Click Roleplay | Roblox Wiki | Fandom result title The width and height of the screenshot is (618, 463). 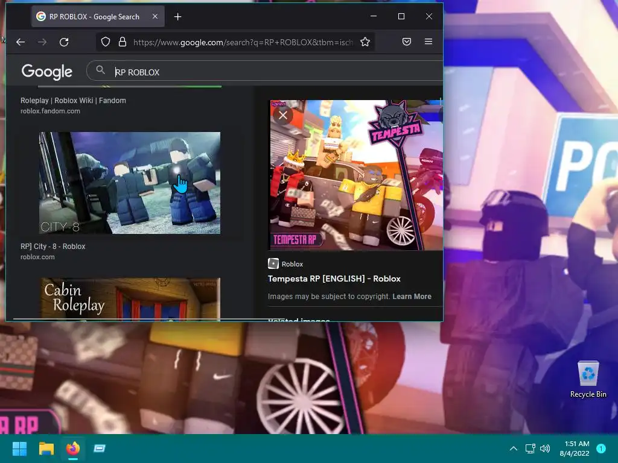click(73, 101)
